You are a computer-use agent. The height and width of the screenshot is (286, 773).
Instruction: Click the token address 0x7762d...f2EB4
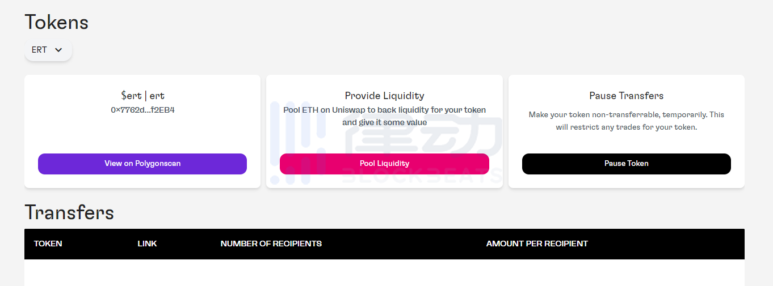point(142,110)
